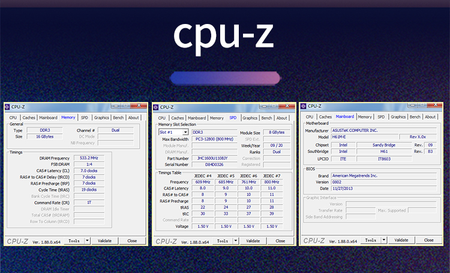The height and width of the screenshot is (273, 450).
Task: Open the CPU tab in the SPD window
Action: point(162,118)
